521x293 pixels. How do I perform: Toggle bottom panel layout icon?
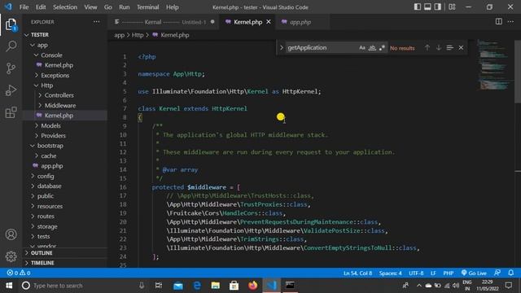[427, 7]
